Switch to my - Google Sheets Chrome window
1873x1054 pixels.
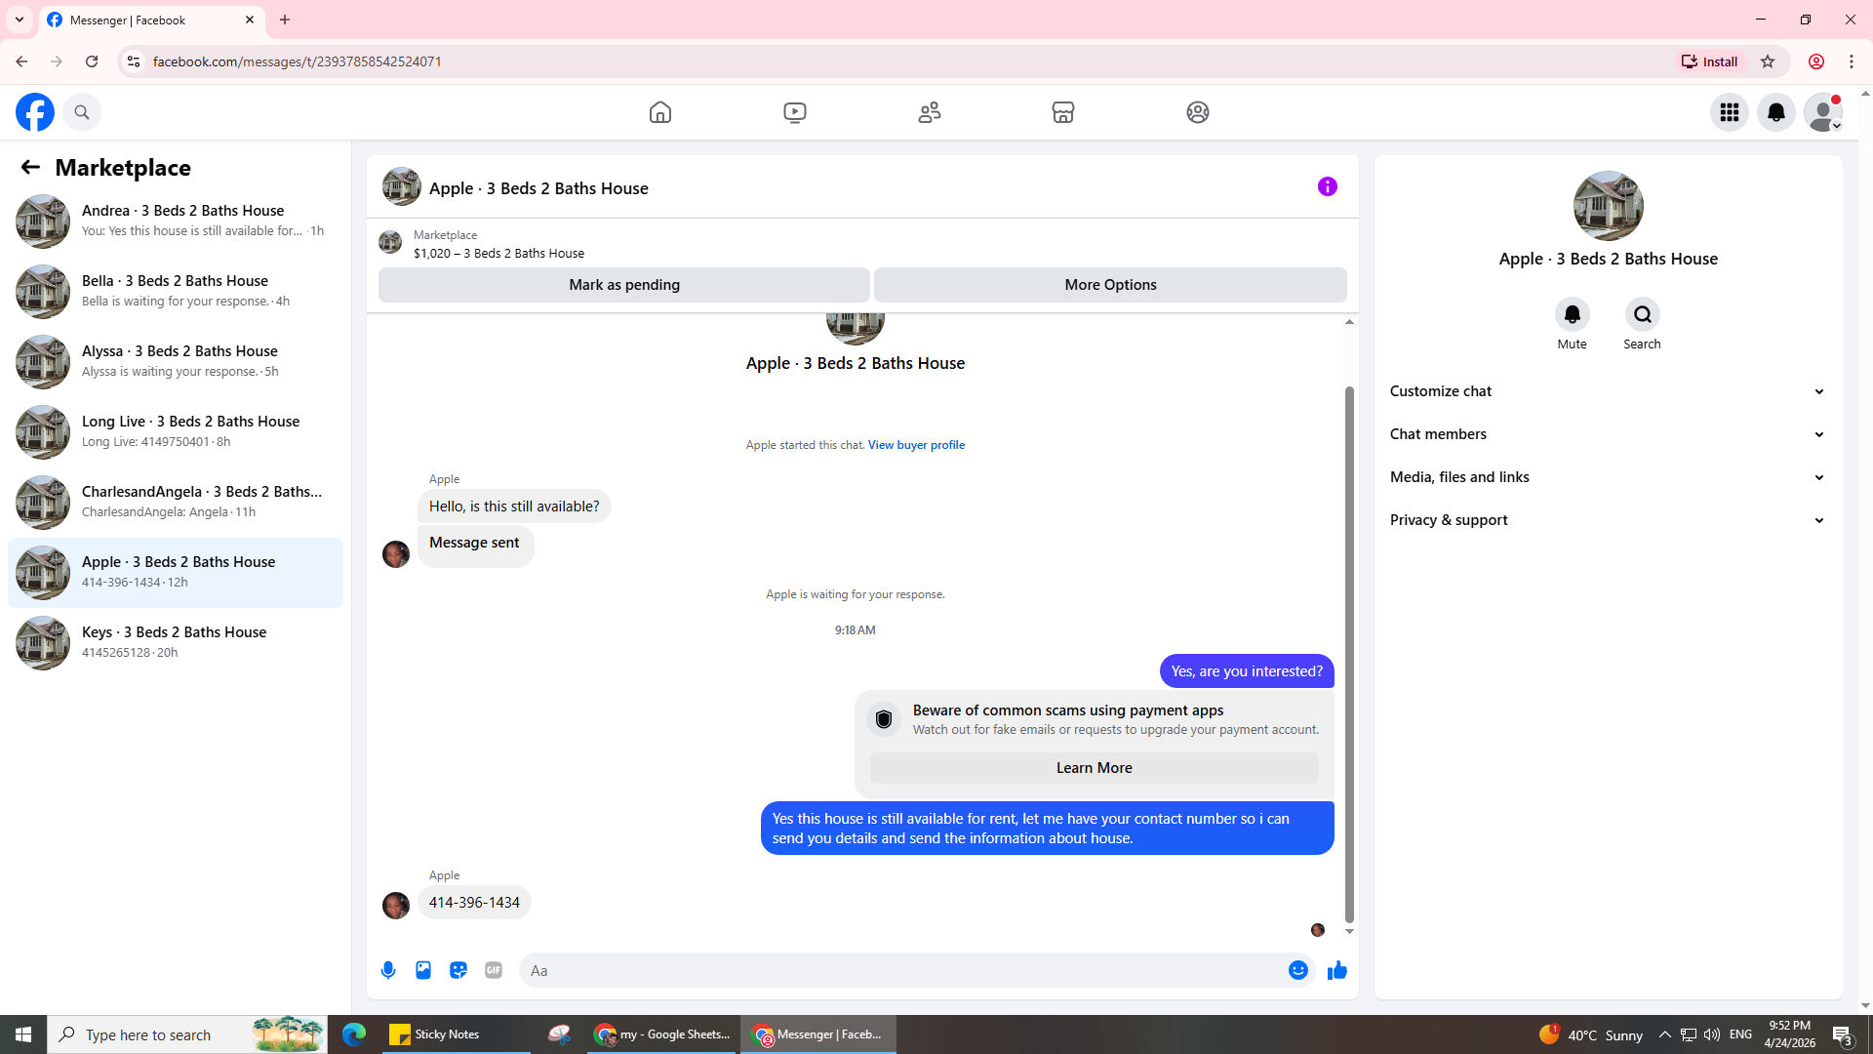pyautogui.click(x=662, y=1034)
